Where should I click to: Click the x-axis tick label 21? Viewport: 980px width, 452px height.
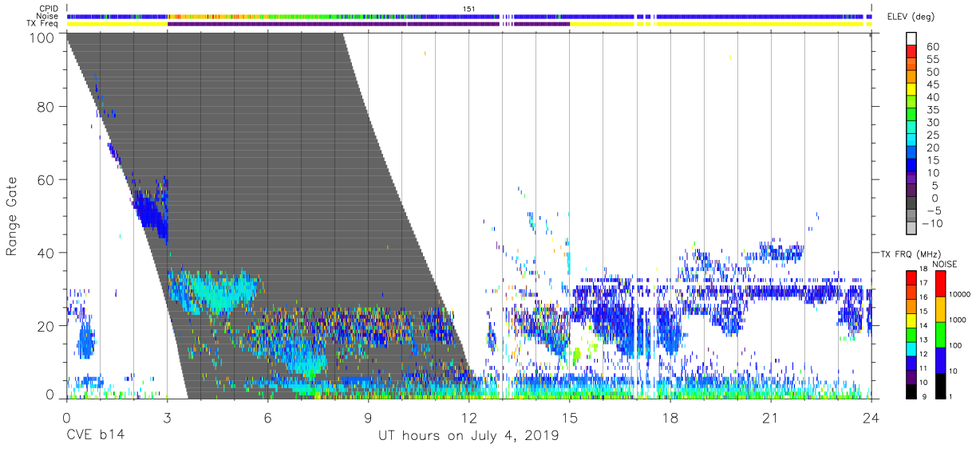click(771, 418)
